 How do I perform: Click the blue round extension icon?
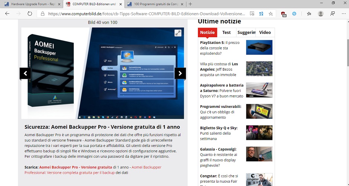(294, 13)
